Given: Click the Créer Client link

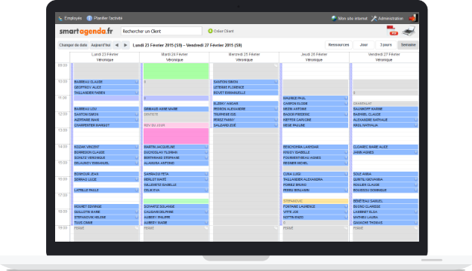Looking at the screenshot, I should coord(224,31).
